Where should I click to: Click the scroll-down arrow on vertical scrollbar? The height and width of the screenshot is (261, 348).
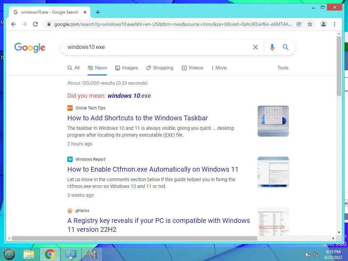pyautogui.click(x=339, y=232)
